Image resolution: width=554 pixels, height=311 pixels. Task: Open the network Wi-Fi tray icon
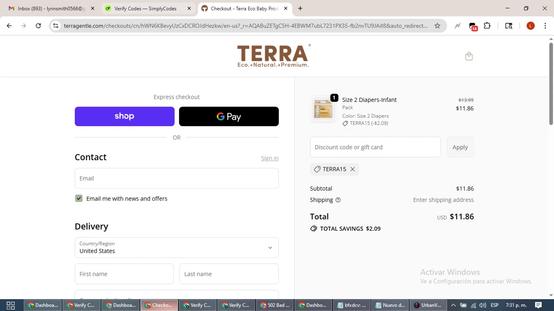tap(473, 305)
